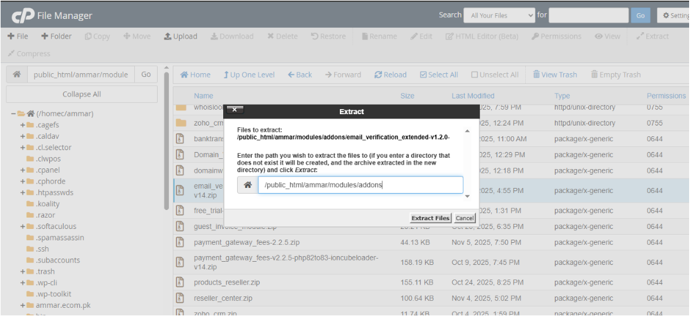The image size is (691, 316).
Task: Expand the .softaculous folder in tree
Action: click(23, 226)
